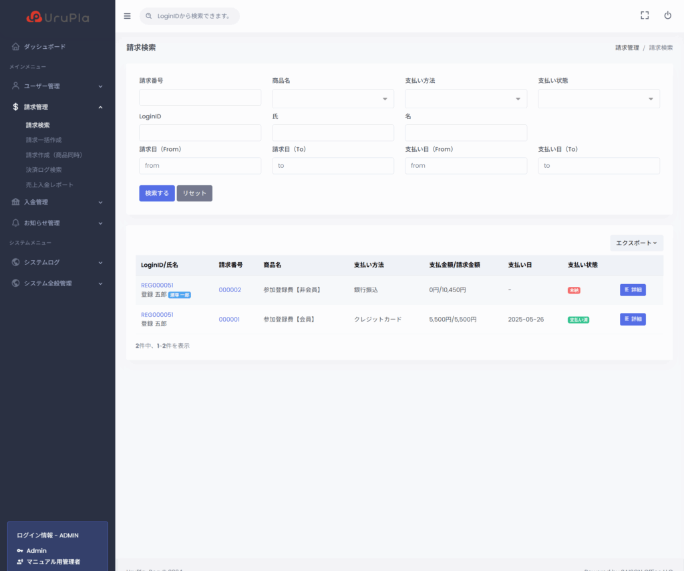Screen dimensions: 684x571
Task: Open the エクスポート dropdown
Action: [x=636, y=243]
